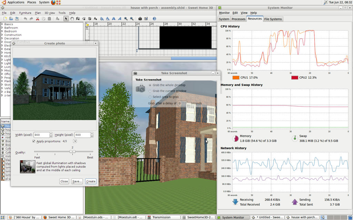
Task: Click the Save... button in photo dialog
Action: (77, 181)
